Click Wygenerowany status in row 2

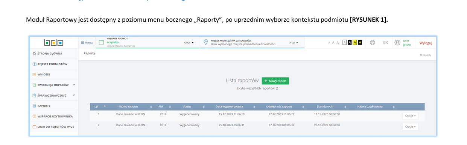[189, 125]
